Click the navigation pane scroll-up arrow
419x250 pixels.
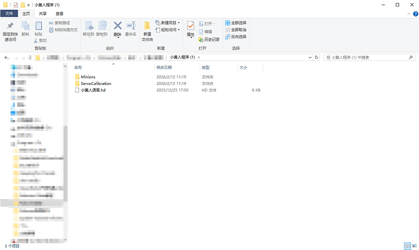coord(66,66)
